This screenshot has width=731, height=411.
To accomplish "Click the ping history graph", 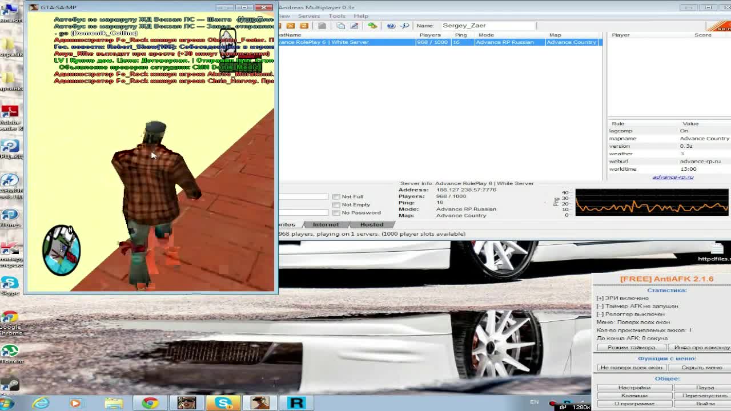I will (652, 203).
